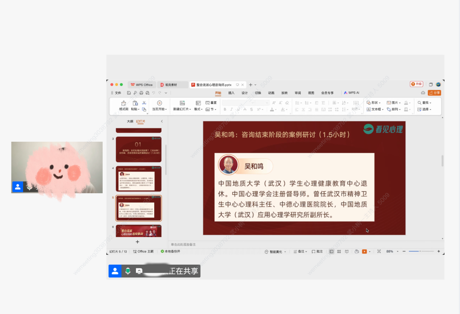Select slide 4 thumbnail in panel

click(x=138, y=179)
